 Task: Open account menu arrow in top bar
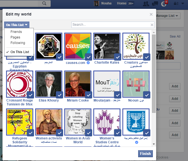pyautogui.click(x=183, y=4)
